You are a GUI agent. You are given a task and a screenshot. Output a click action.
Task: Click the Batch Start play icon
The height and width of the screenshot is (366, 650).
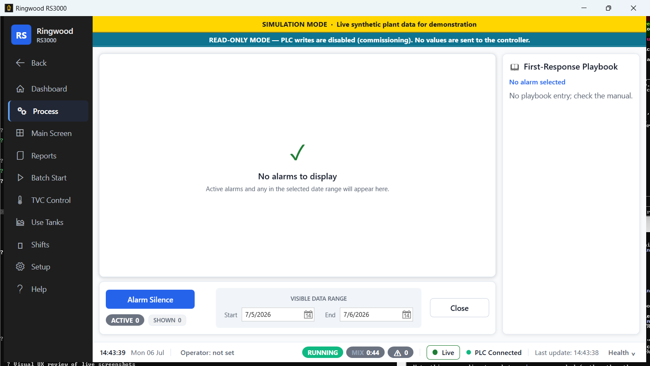[20, 178]
